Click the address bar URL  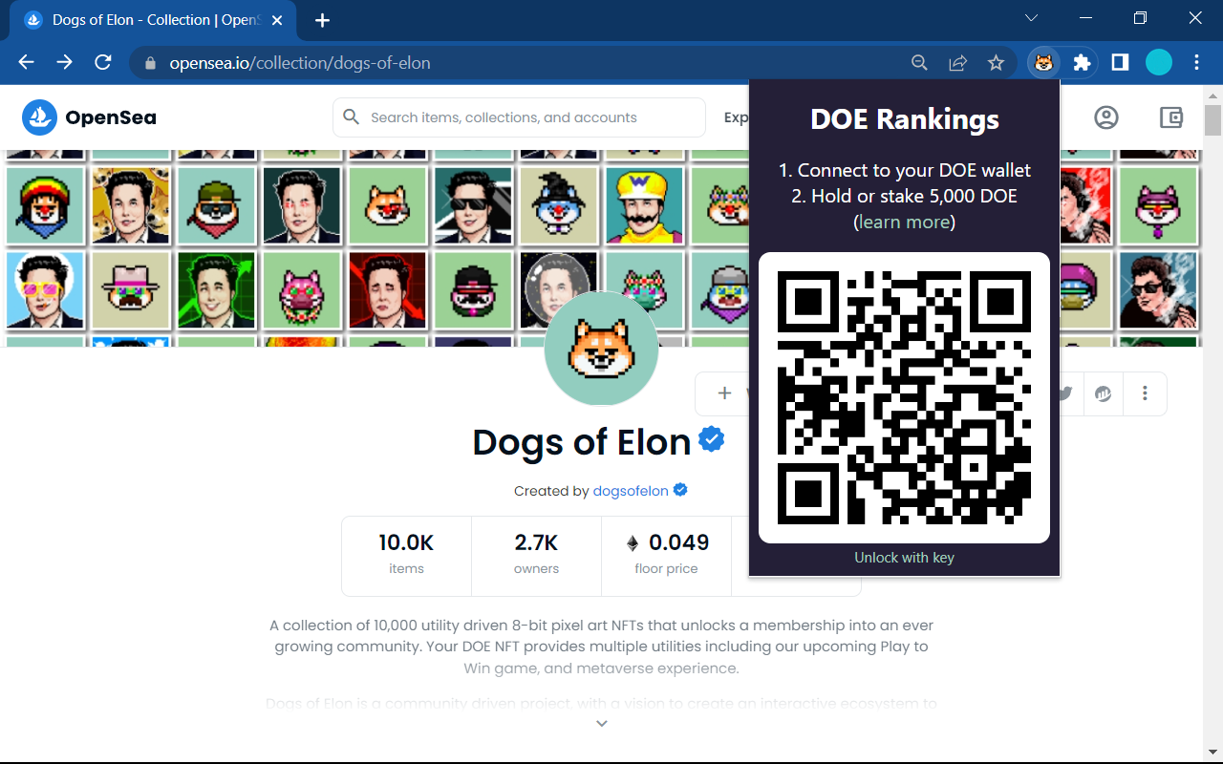pos(300,63)
